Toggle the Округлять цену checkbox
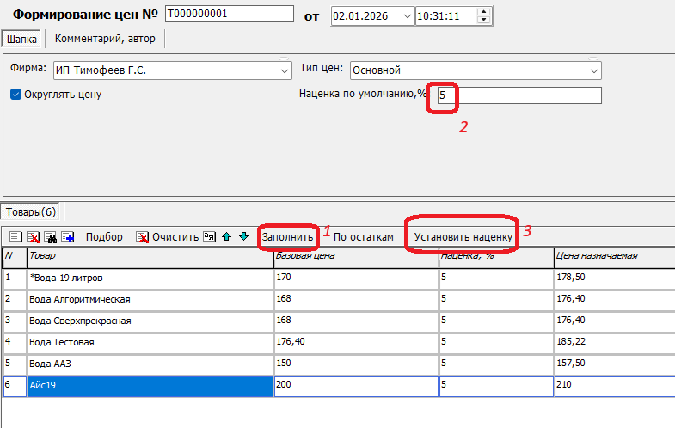The height and width of the screenshot is (428, 675). 15,95
